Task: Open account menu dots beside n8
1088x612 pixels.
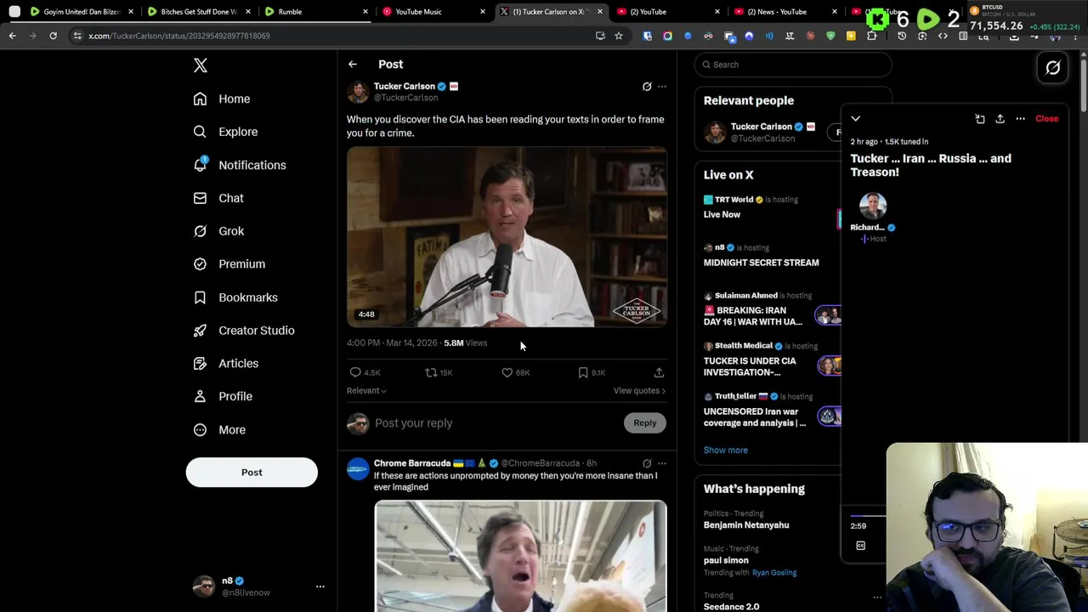Action: [x=320, y=586]
